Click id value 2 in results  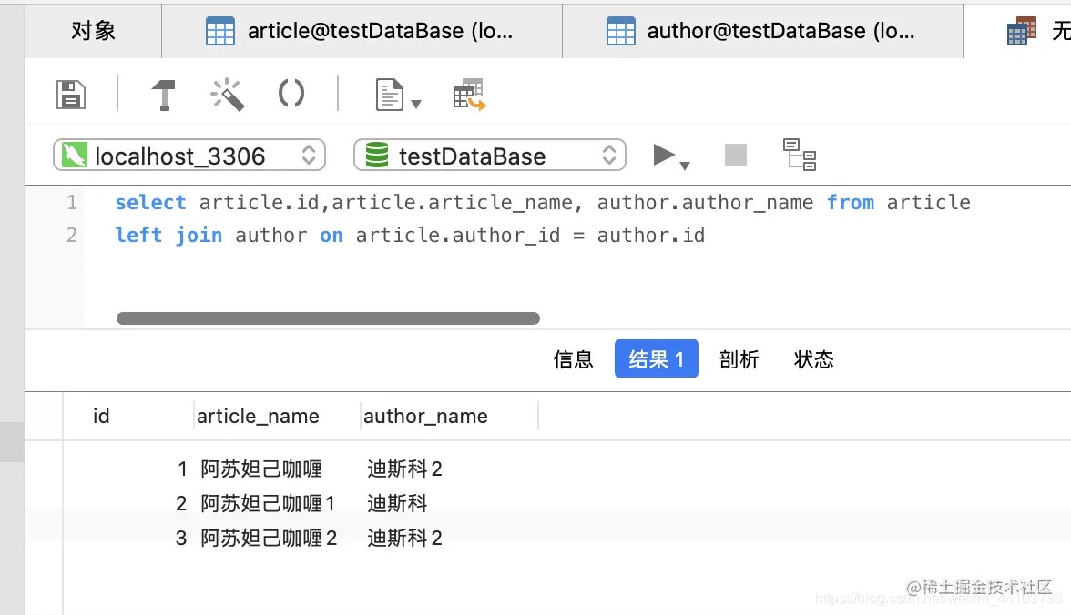pos(181,503)
